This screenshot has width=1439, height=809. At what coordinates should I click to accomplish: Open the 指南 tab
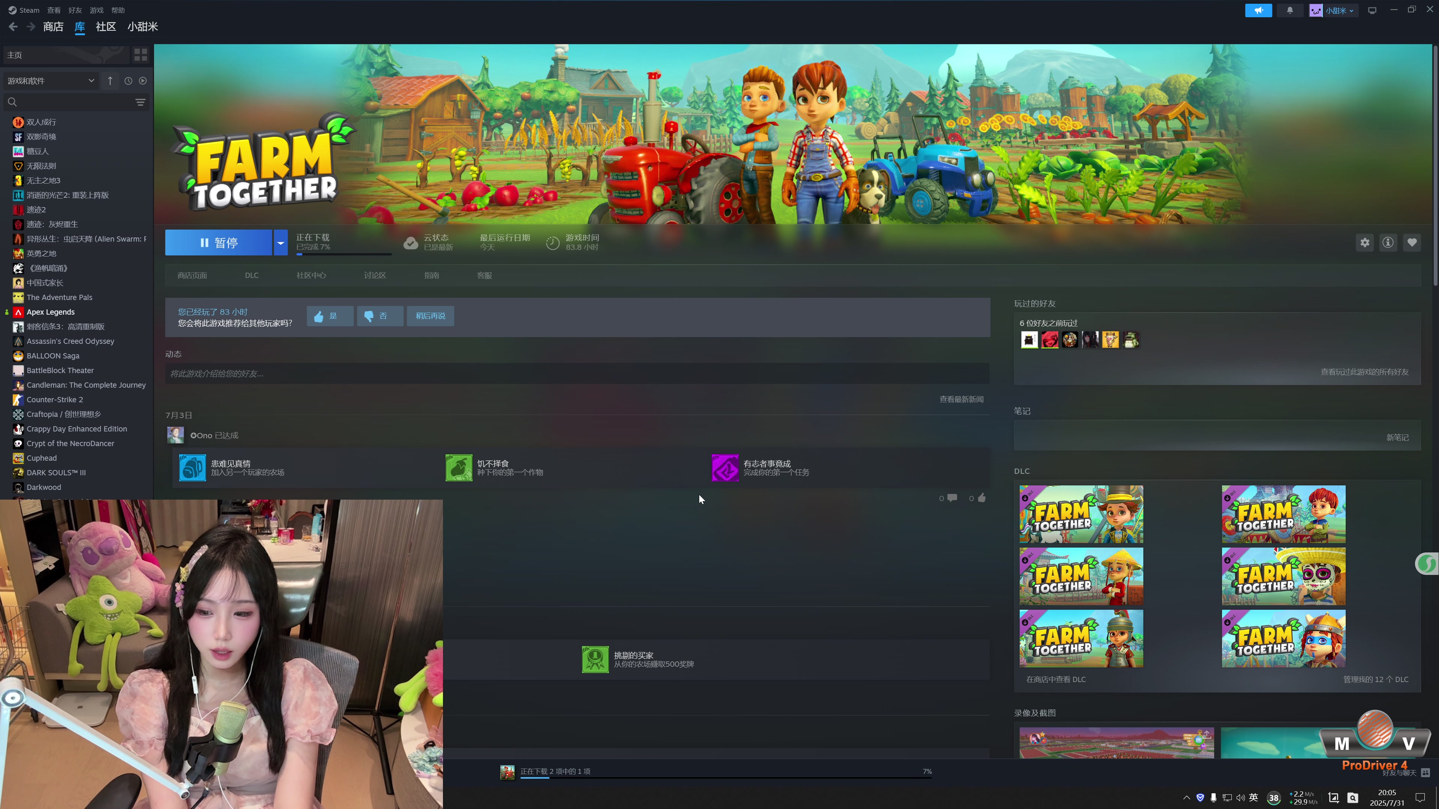tap(431, 275)
